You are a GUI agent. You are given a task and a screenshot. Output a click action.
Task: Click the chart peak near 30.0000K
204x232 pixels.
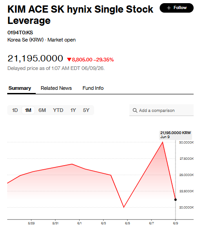pos(162,142)
